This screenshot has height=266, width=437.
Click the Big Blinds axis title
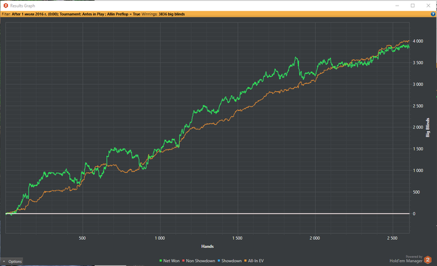click(428, 127)
